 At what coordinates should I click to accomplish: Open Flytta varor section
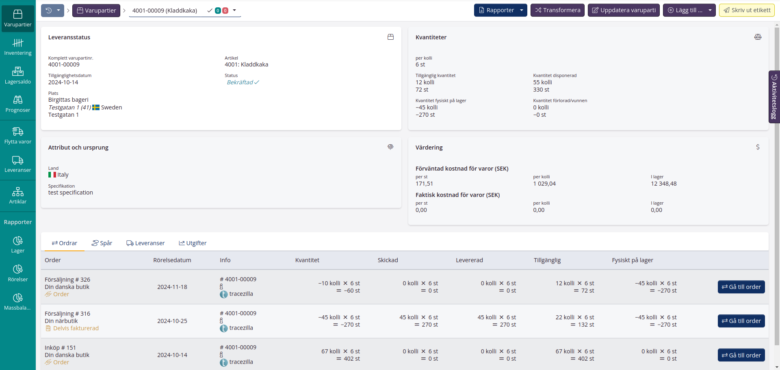click(18, 136)
